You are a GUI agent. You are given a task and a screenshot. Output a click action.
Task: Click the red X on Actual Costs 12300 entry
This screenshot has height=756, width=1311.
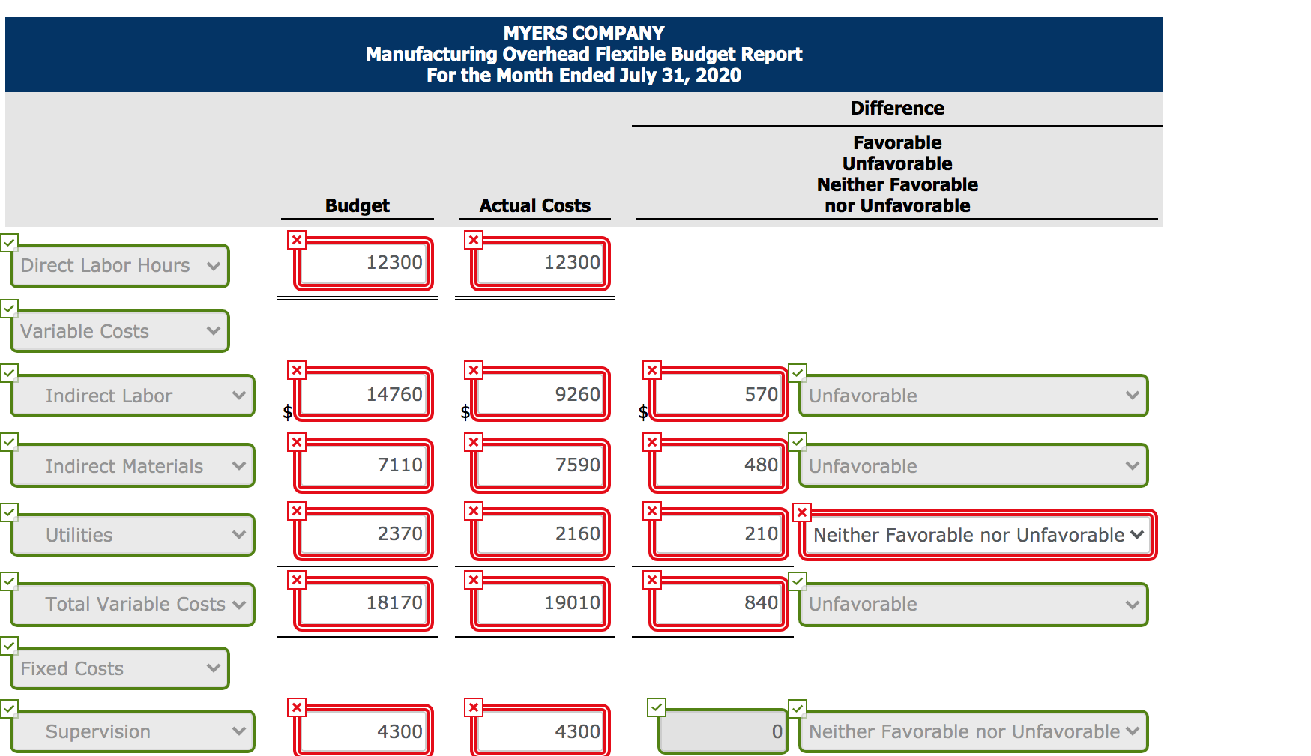(x=474, y=241)
